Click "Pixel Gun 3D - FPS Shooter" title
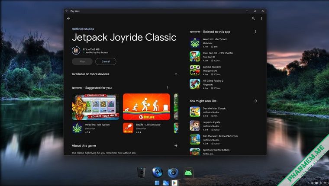329x186 pixels. [x=218, y=53]
